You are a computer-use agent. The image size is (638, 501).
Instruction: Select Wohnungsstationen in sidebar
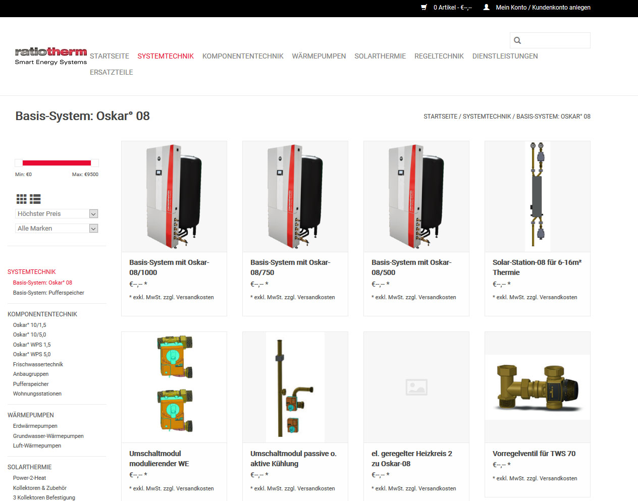37,394
